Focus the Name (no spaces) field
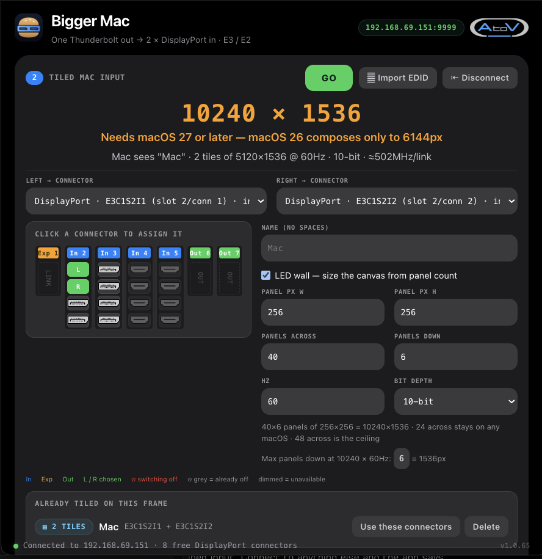 point(389,248)
